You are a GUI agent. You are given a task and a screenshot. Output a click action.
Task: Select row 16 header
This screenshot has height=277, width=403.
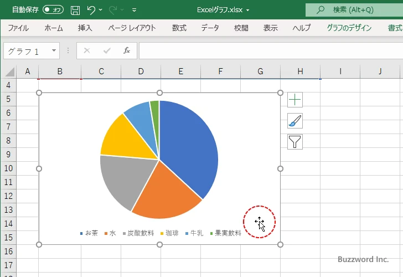coord(8,252)
